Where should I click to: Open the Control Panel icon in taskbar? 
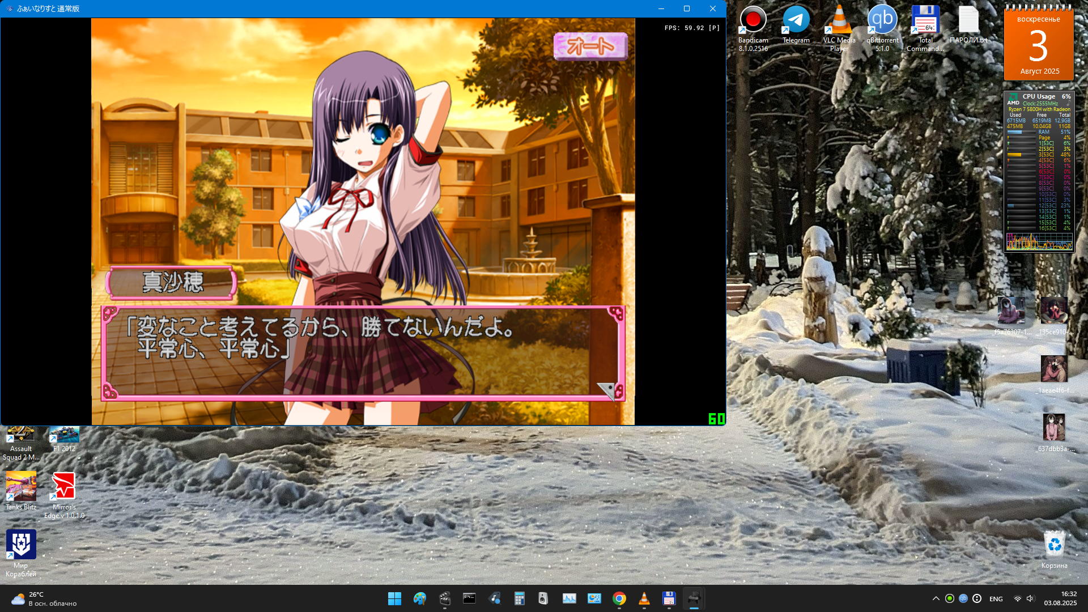[x=594, y=598]
